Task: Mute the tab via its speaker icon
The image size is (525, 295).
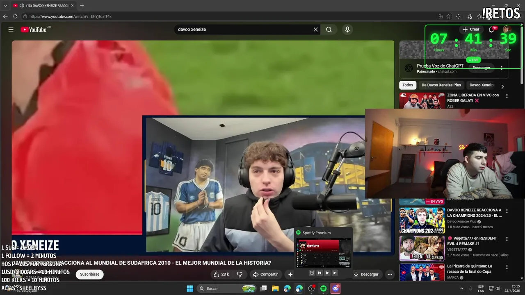Action: pos(22,6)
